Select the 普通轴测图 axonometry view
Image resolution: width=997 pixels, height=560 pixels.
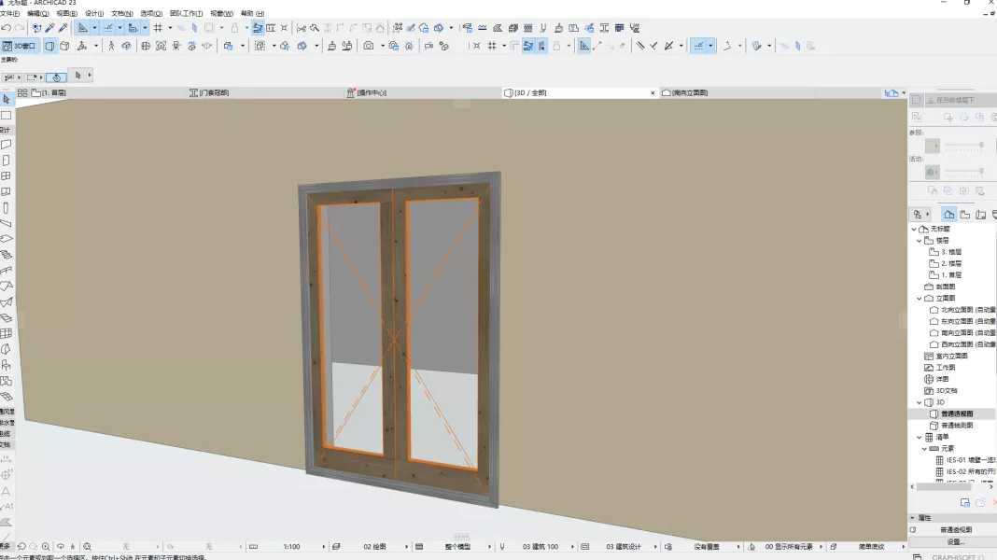(951, 426)
